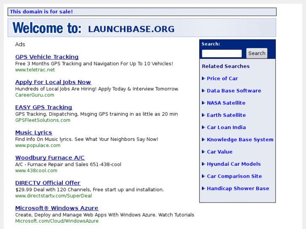Click the GPSFleetSolutions.com URL
306x229 pixels.
pyautogui.click(x=43, y=120)
